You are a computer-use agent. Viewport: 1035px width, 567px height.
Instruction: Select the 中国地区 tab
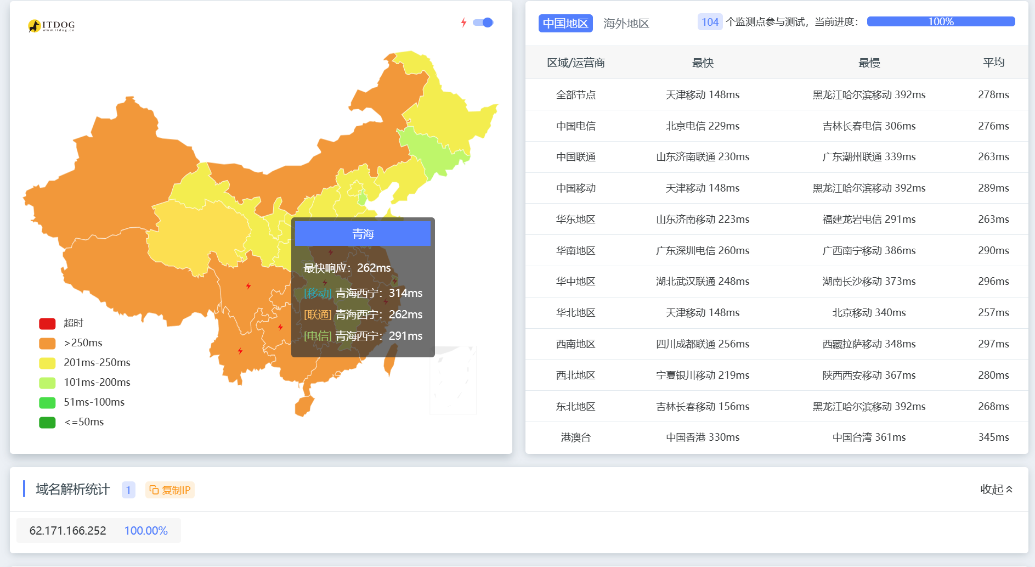[565, 23]
